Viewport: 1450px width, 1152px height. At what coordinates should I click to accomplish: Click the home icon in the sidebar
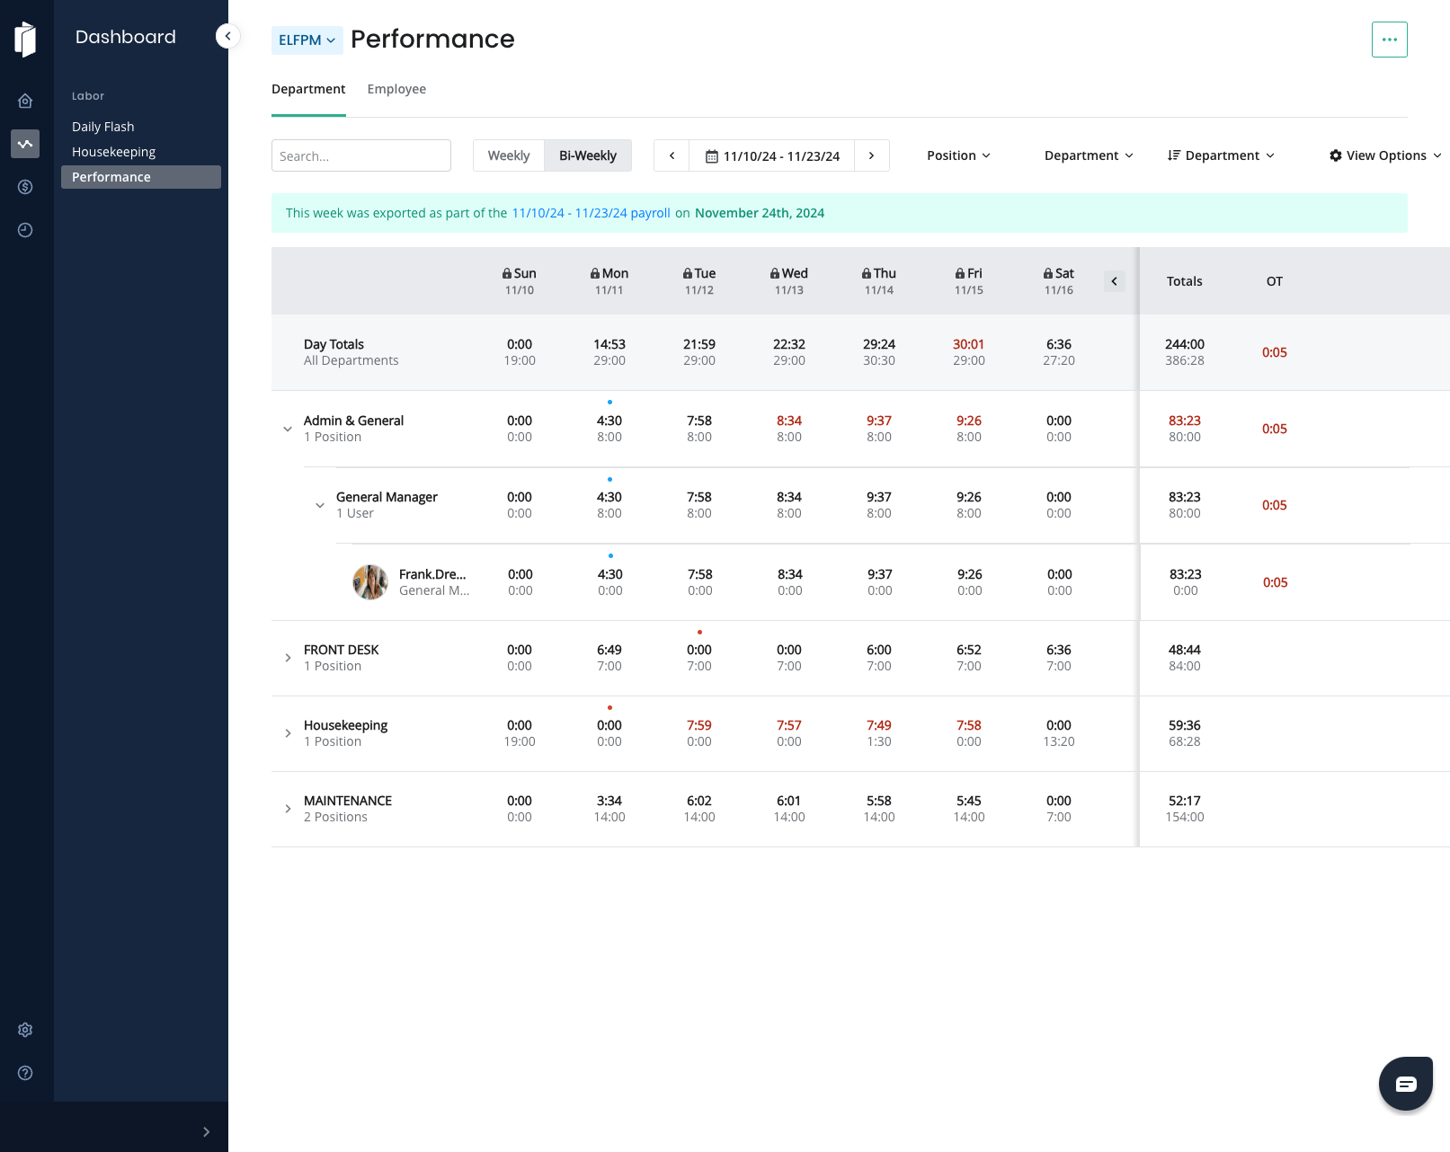25,101
